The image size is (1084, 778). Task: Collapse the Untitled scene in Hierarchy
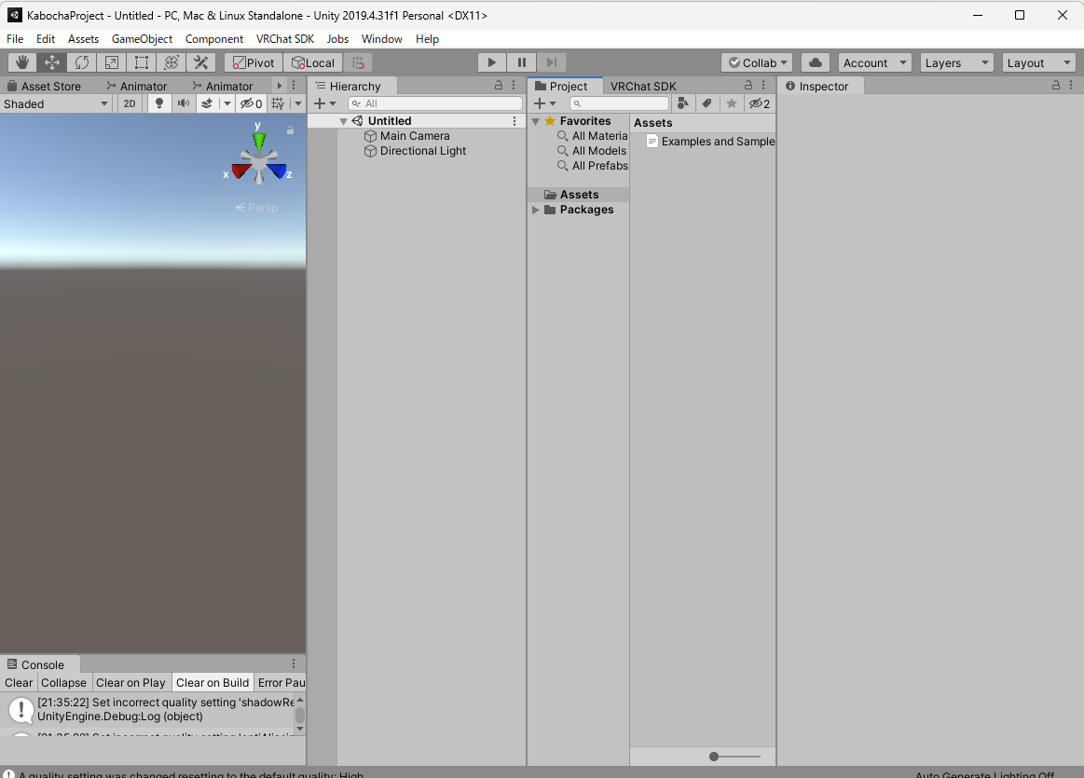(x=343, y=122)
